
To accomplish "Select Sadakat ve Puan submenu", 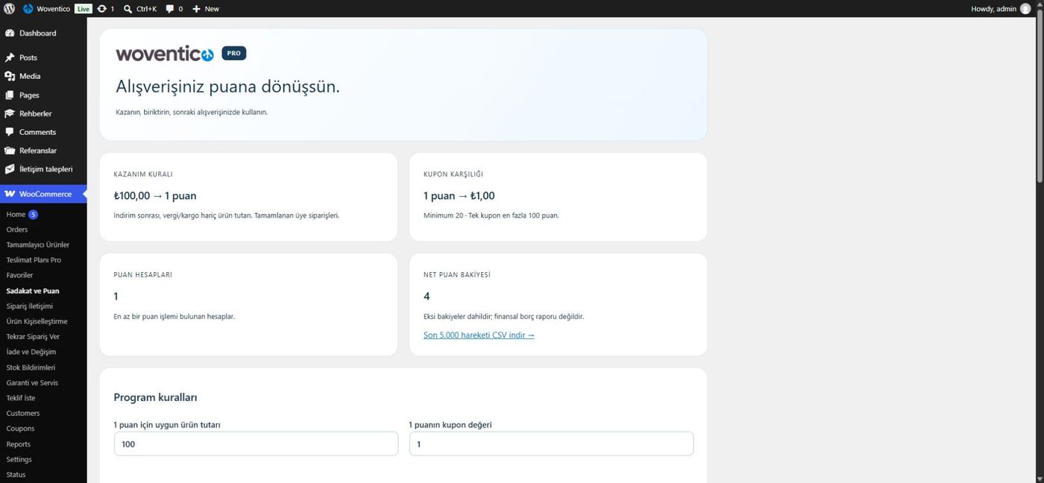I will tap(33, 291).
